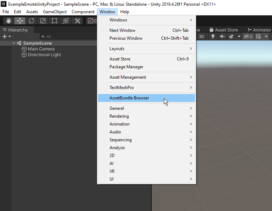Select the Hand tool
This screenshot has height=211, width=272.
9,21
